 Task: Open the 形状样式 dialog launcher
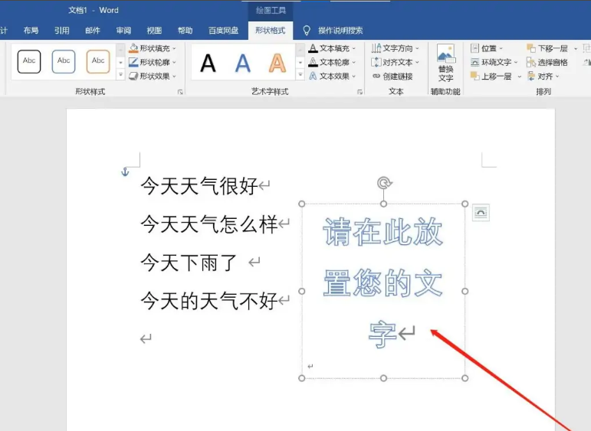[180, 92]
